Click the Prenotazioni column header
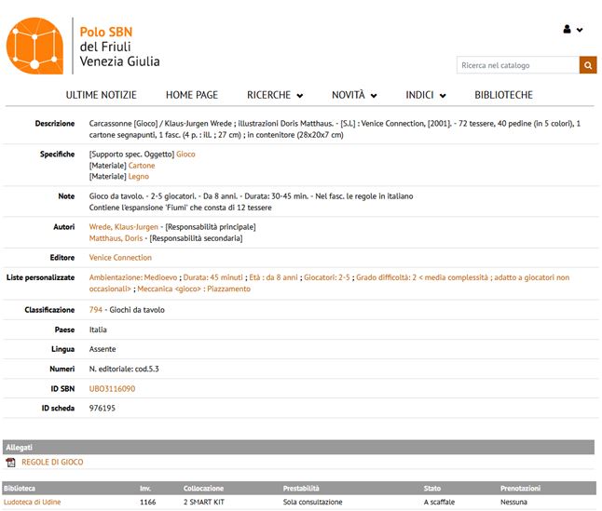The height and width of the screenshot is (511, 602). (x=520, y=489)
